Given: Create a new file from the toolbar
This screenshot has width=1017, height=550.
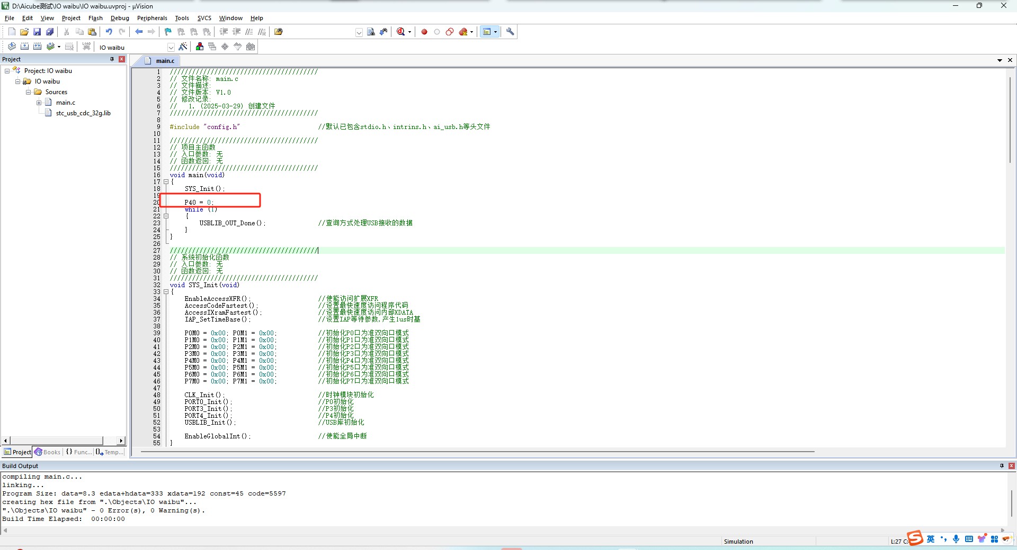Looking at the screenshot, I should 12,32.
